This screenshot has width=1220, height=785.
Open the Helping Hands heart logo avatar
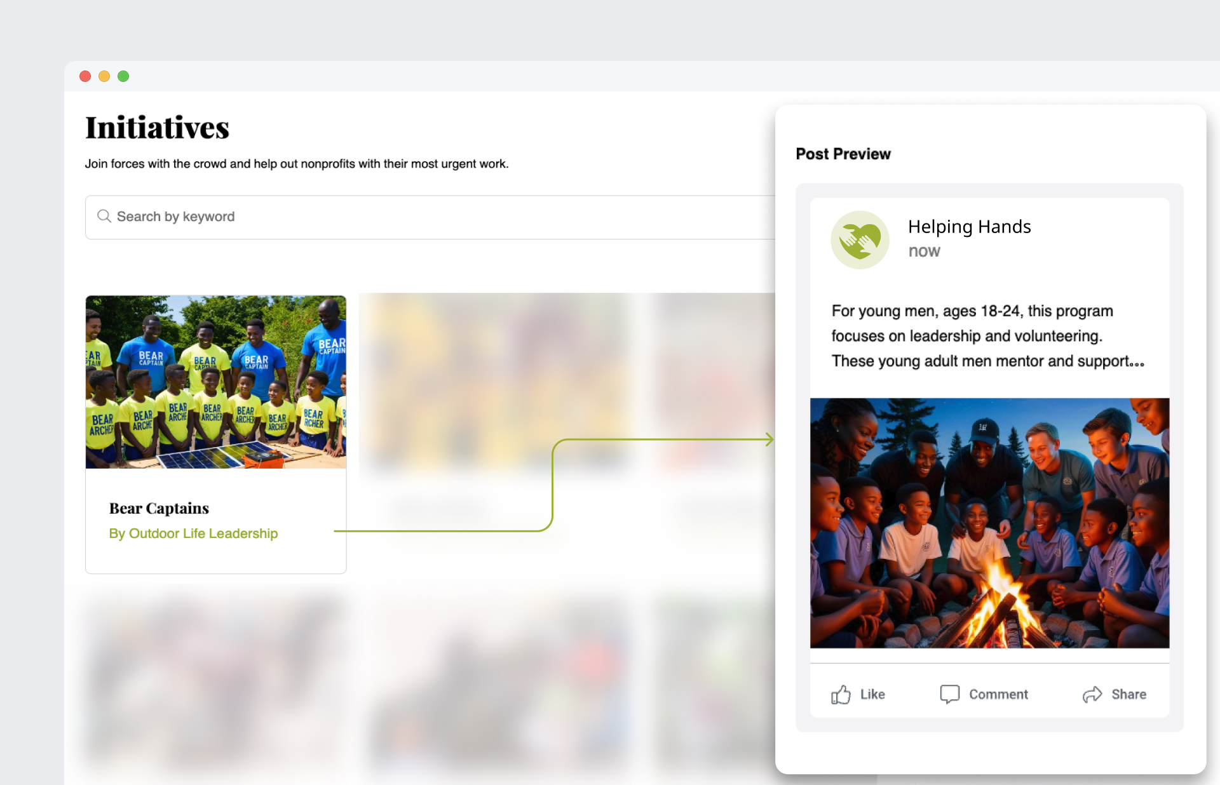(860, 240)
